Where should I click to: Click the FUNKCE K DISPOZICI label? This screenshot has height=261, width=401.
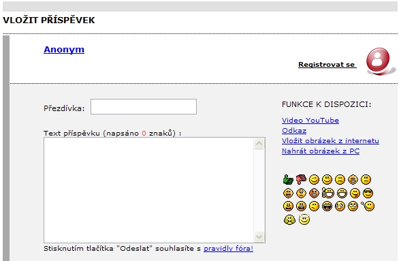coord(326,104)
